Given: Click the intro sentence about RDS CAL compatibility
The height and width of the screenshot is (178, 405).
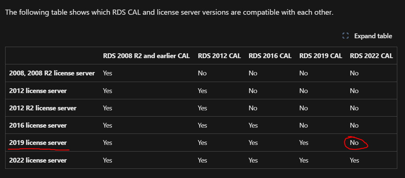Looking at the screenshot, I should click(169, 12).
